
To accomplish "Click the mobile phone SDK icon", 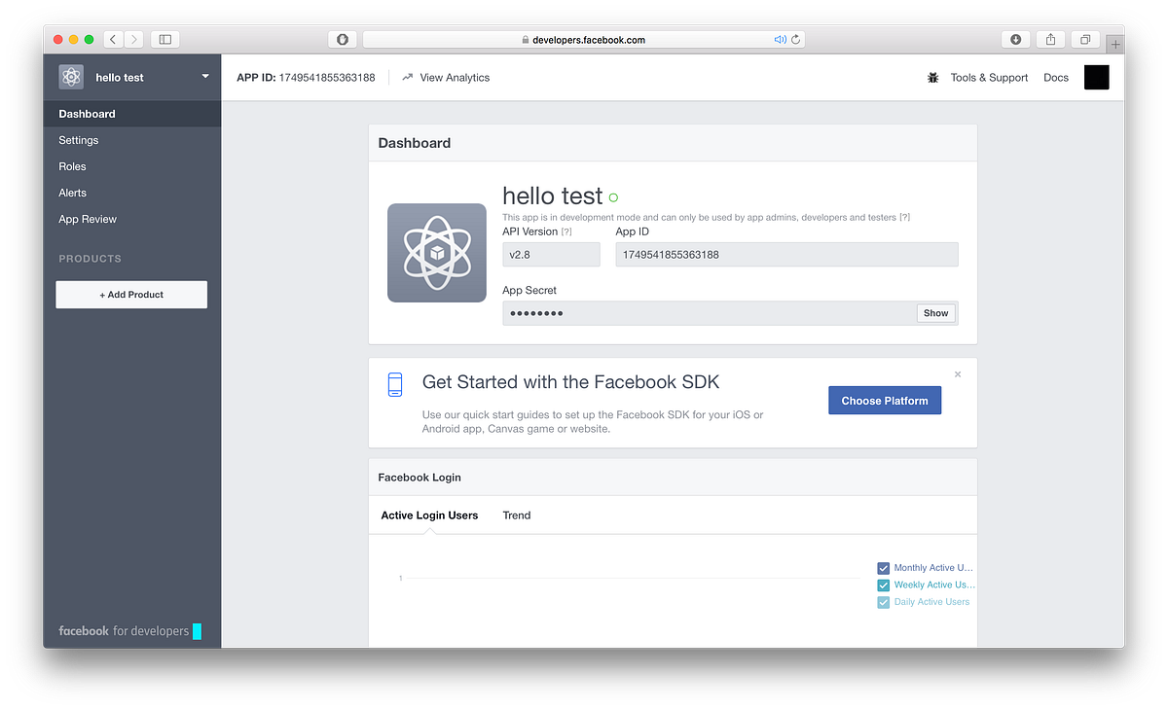I will (394, 383).
